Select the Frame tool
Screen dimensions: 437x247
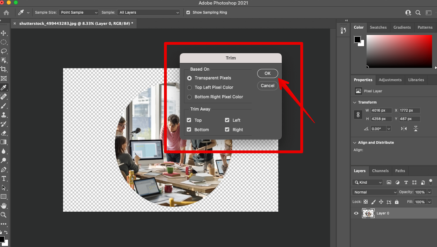tap(4, 78)
